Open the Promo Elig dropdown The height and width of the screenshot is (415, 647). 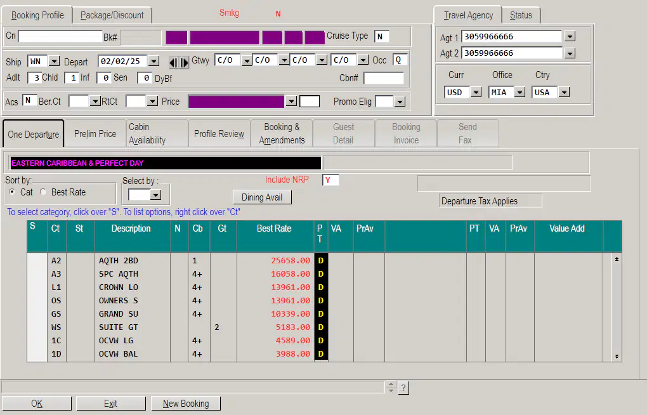400,102
